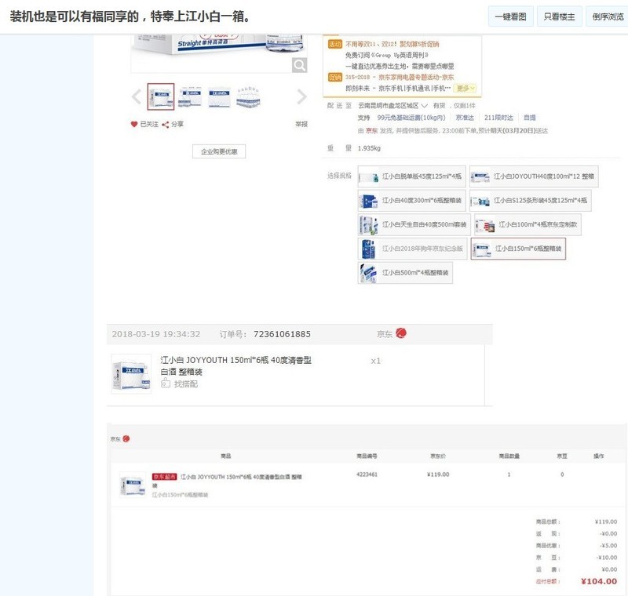Click the 举报 report link
Viewport: 628px width, 596px height.
click(x=301, y=124)
